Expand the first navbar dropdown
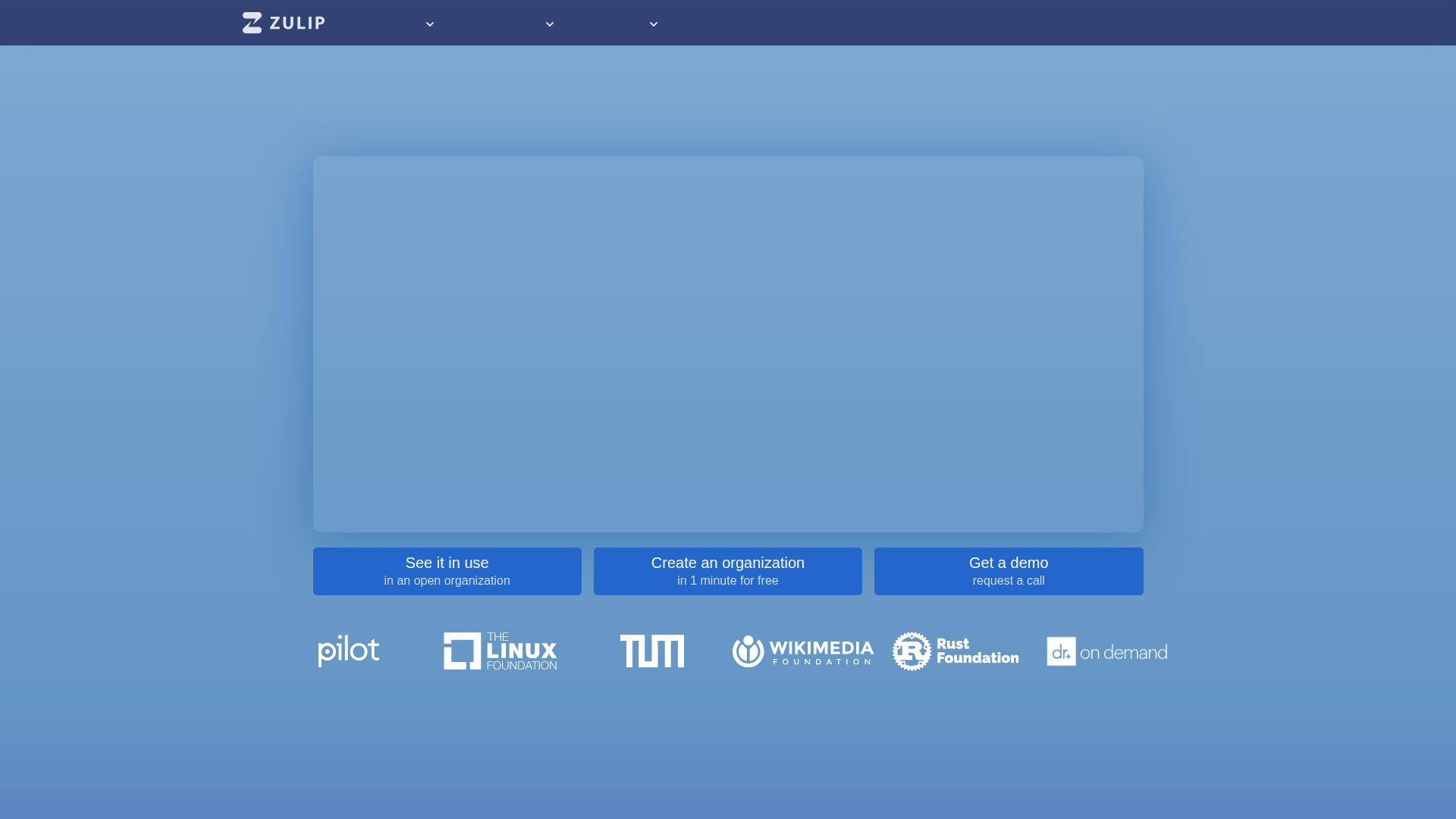The width and height of the screenshot is (1456, 819). [429, 24]
